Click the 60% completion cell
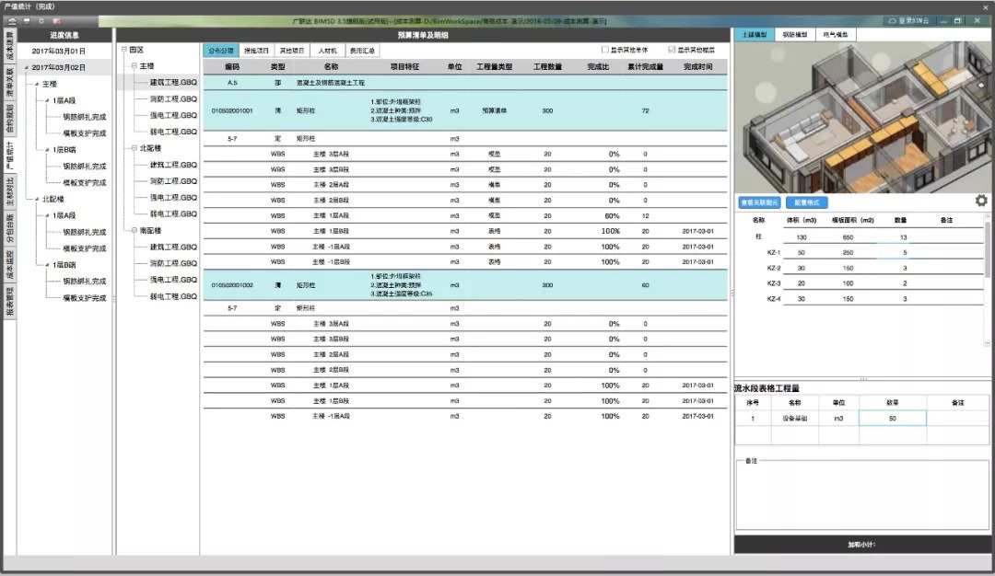995x576 pixels. pyautogui.click(x=612, y=216)
